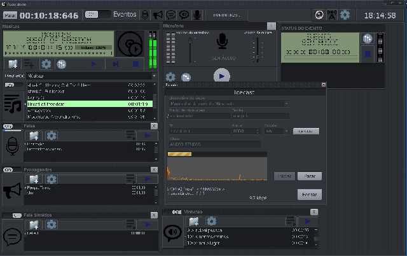Click the speech bubble icon in the top toolbar

[171, 15]
